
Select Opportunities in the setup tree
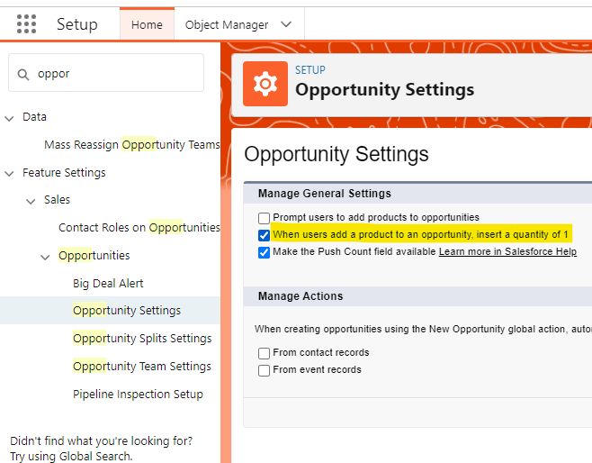(94, 256)
